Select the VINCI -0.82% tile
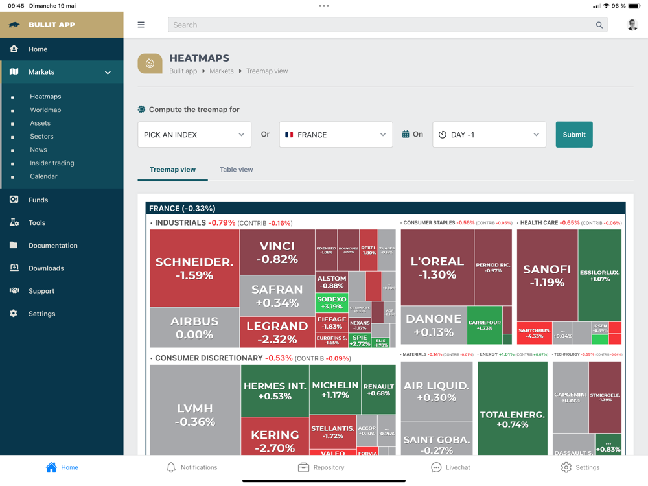Viewport: 648px width, 486px height. pos(277,252)
